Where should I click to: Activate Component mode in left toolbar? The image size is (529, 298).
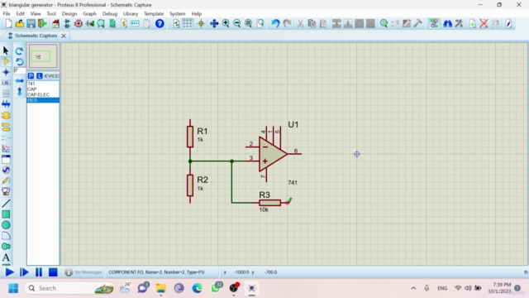click(6, 61)
